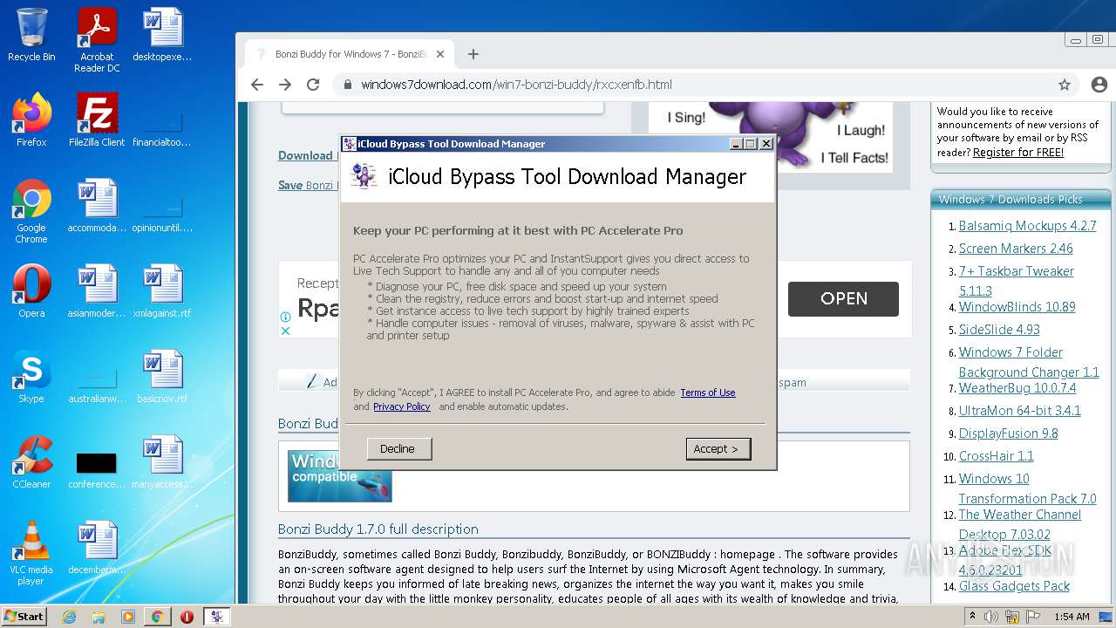
Task: Click the volume tray icon
Action: coord(992,617)
